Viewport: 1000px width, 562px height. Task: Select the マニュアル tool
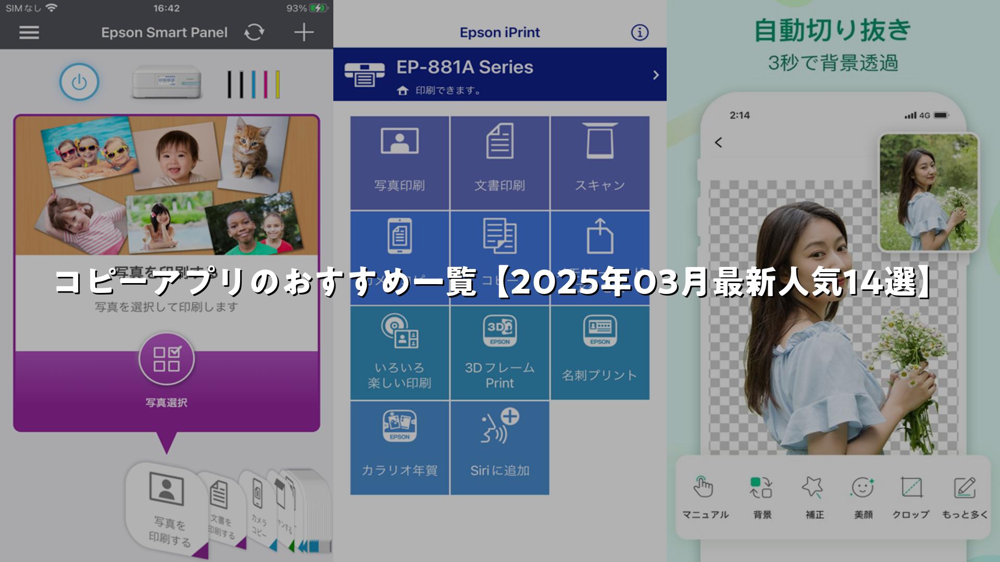705,497
